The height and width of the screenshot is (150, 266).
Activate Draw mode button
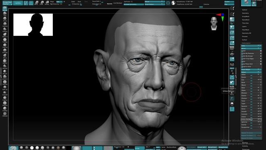point(31,3)
